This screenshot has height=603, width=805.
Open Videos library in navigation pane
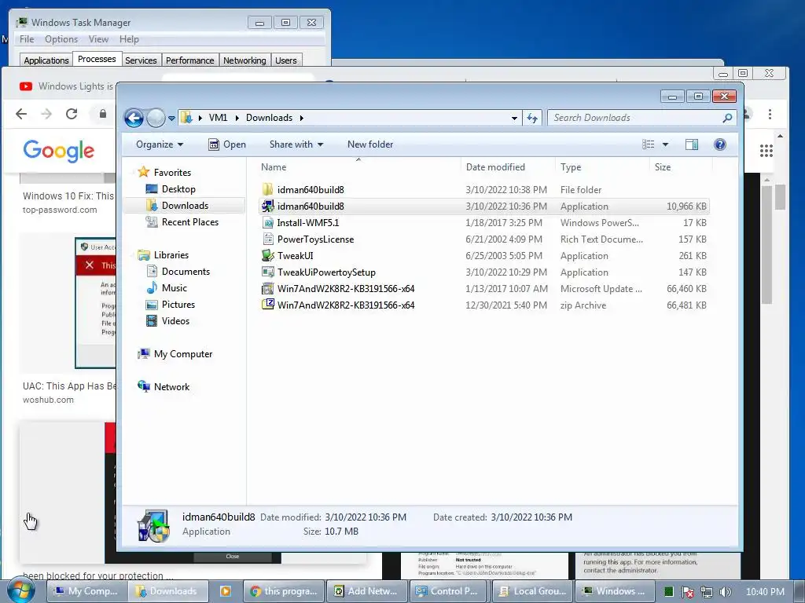168,321
